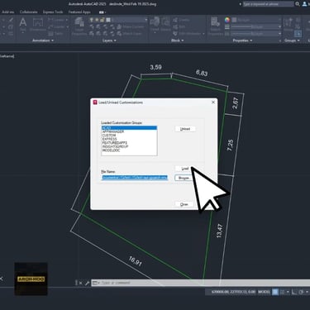Click the color wheel icon in Properties panel
The width and height of the screenshot is (310, 310).
coord(227,20)
